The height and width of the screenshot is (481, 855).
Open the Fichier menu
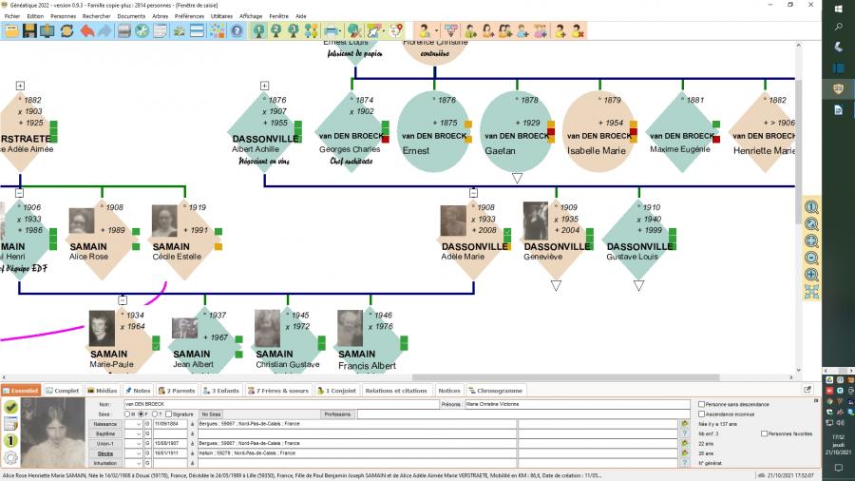point(12,16)
